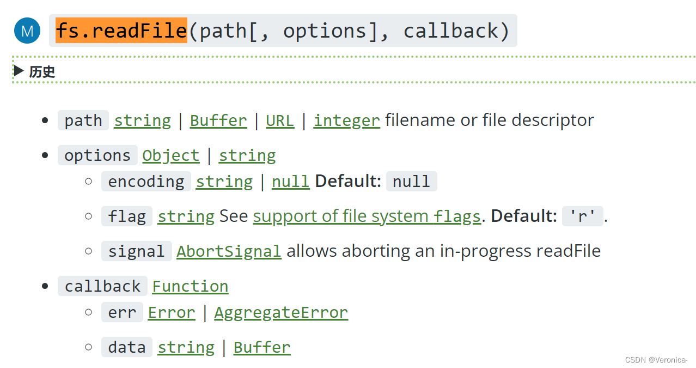Follow the Error type link
The image size is (696, 368).
click(172, 312)
